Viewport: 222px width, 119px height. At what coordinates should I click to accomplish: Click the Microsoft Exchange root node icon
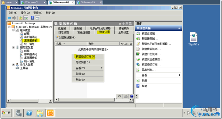pyautogui.click(x=9, y=23)
